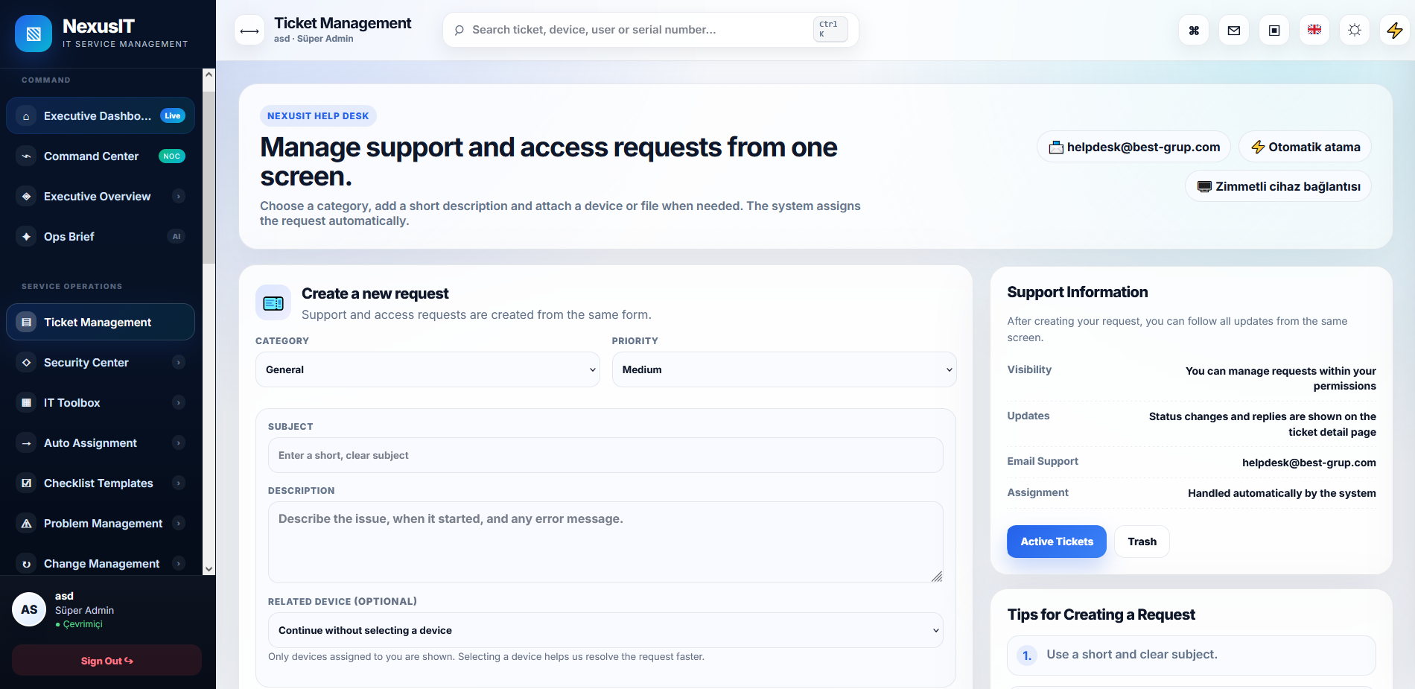
Task: Click the Zimmetli cihaz bağlantısı pill
Action: 1278,186
